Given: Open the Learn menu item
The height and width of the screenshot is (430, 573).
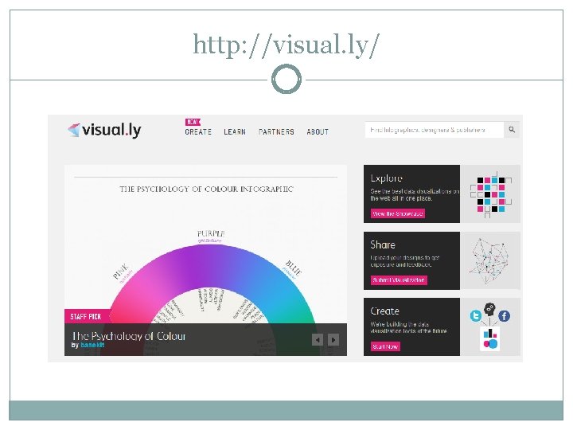Looking at the screenshot, I should [x=235, y=132].
